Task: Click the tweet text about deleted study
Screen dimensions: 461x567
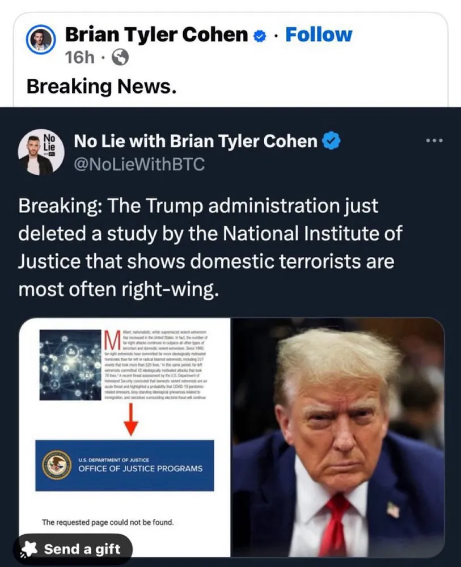Action: [210, 247]
